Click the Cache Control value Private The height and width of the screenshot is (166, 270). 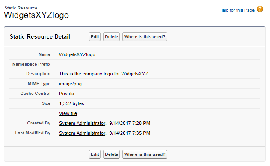(x=66, y=94)
